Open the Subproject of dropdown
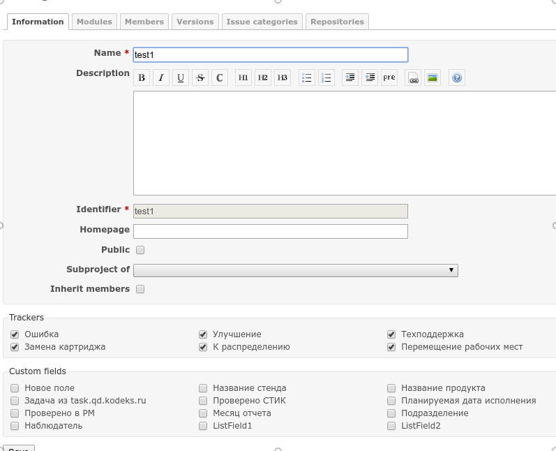Screen dimensions: 556x451 pos(296,270)
